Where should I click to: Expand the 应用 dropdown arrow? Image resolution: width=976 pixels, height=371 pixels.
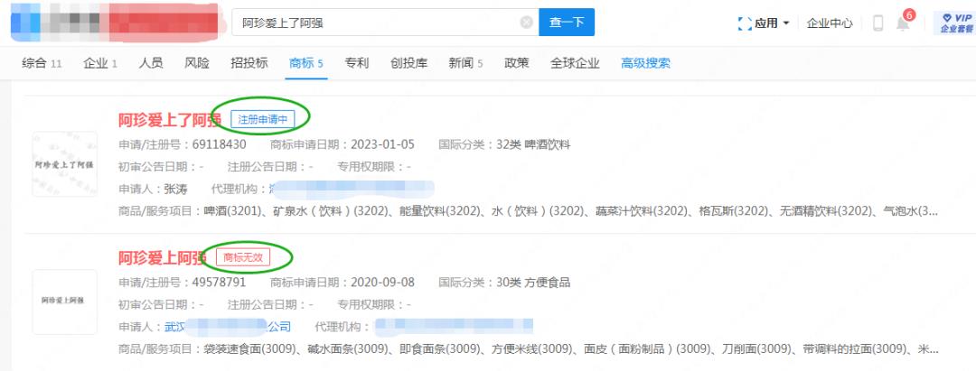point(786,23)
